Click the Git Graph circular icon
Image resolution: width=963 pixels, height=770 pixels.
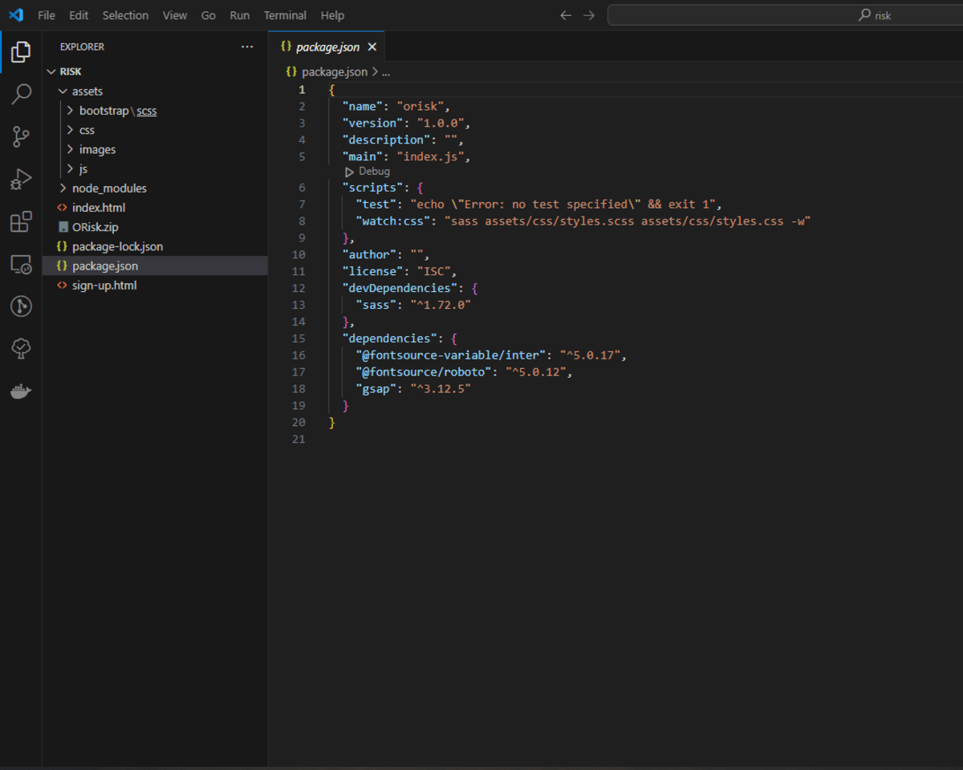pyautogui.click(x=21, y=306)
